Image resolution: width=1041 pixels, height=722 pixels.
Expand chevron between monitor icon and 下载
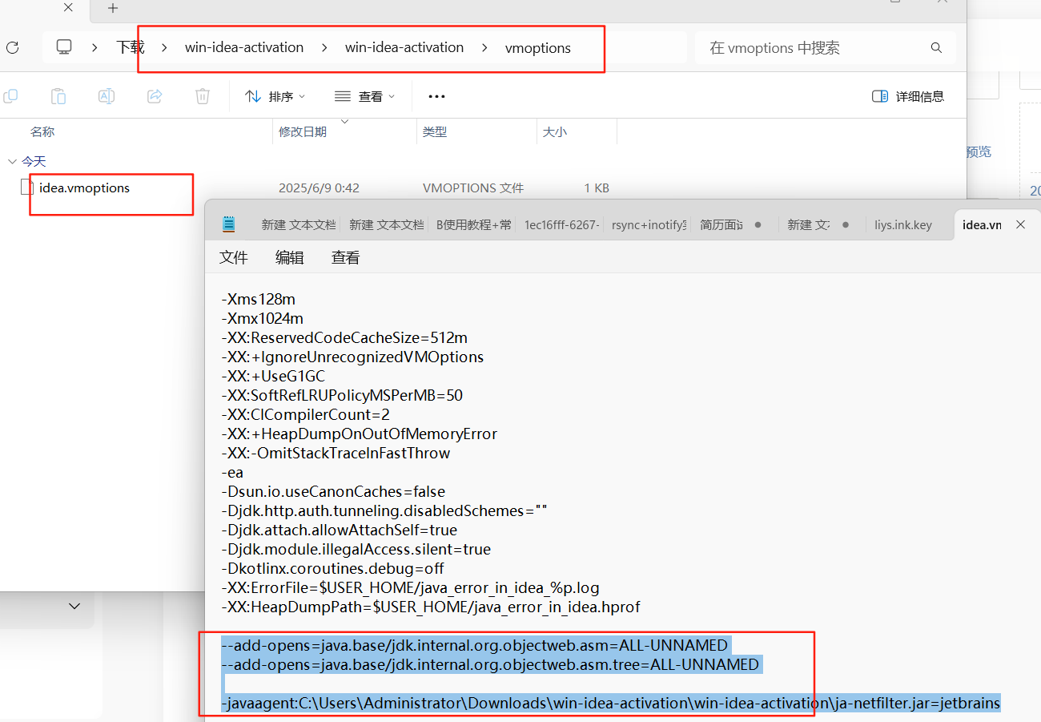[94, 47]
